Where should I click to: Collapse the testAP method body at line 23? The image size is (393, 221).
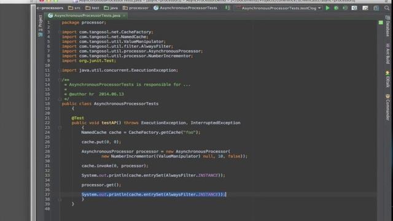point(60,128)
